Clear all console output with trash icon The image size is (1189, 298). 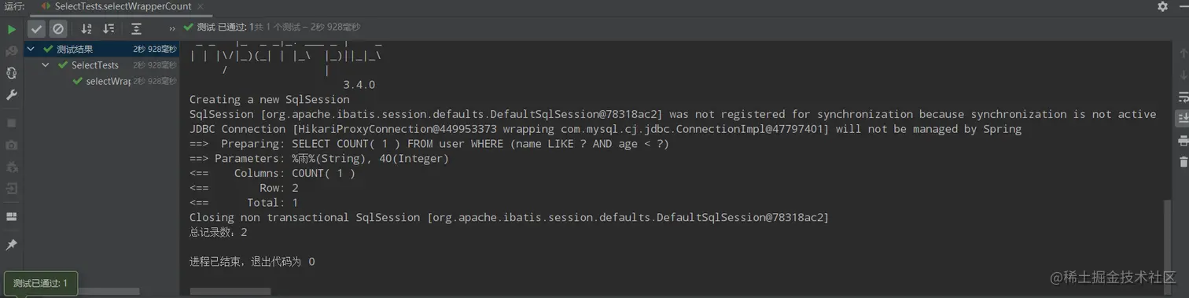1183,162
